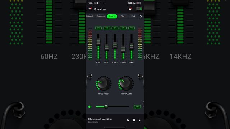Click the Equalizer title
Viewport: 230px width, 129px height.
(x=100, y=9)
